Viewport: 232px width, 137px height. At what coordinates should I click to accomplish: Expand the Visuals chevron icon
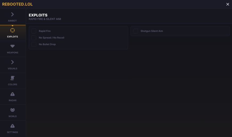pyautogui.click(x=13, y=62)
